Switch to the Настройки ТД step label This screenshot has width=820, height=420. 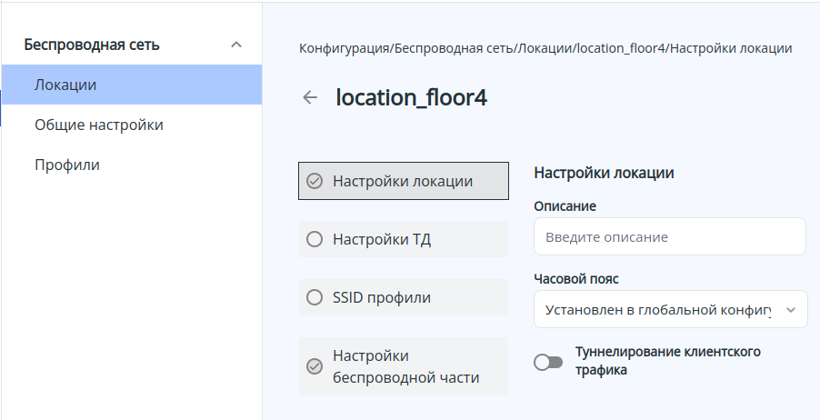click(382, 240)
